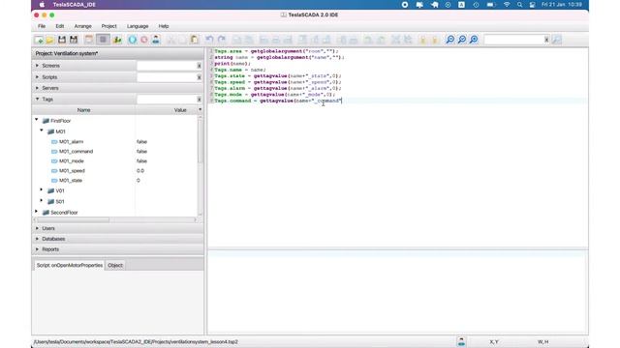Click the middle zoom magnifier icon
This screenshot has height=348, width=620.
(x=462, y=40)
